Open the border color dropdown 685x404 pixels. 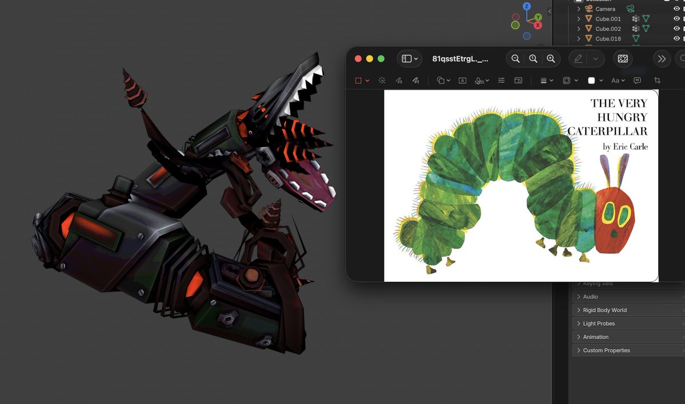570,80
